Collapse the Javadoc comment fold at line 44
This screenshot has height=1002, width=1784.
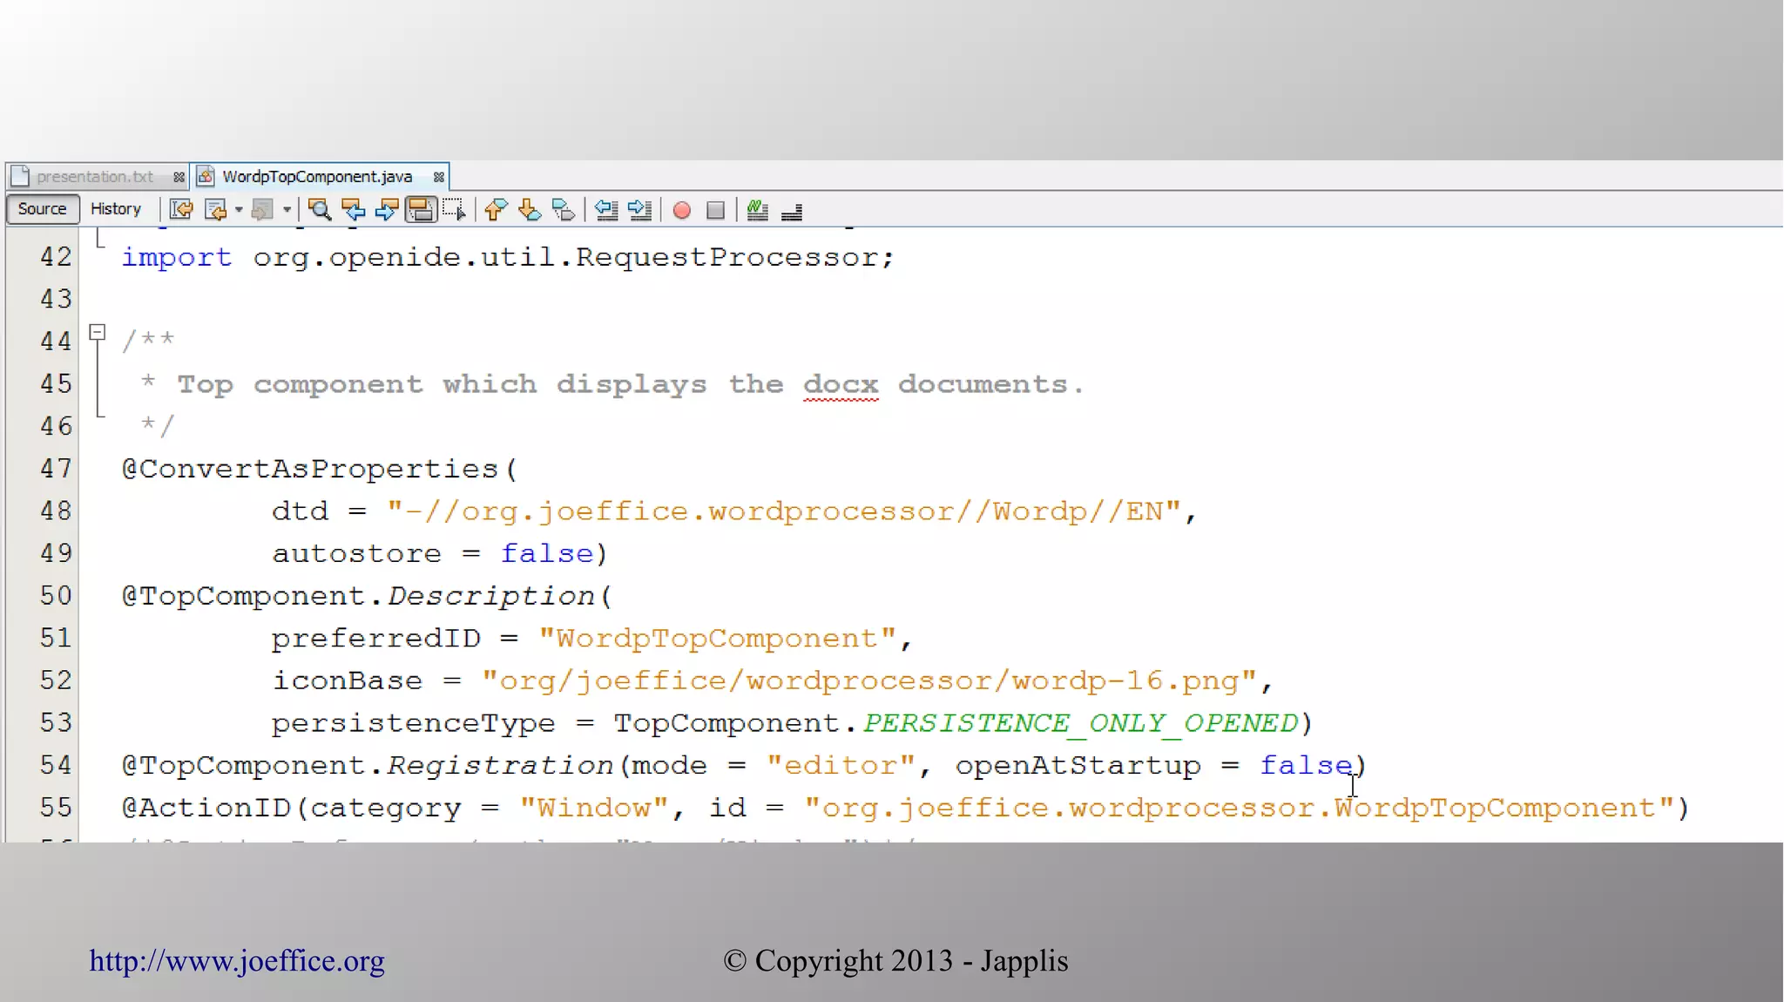(x=98, y=332)
